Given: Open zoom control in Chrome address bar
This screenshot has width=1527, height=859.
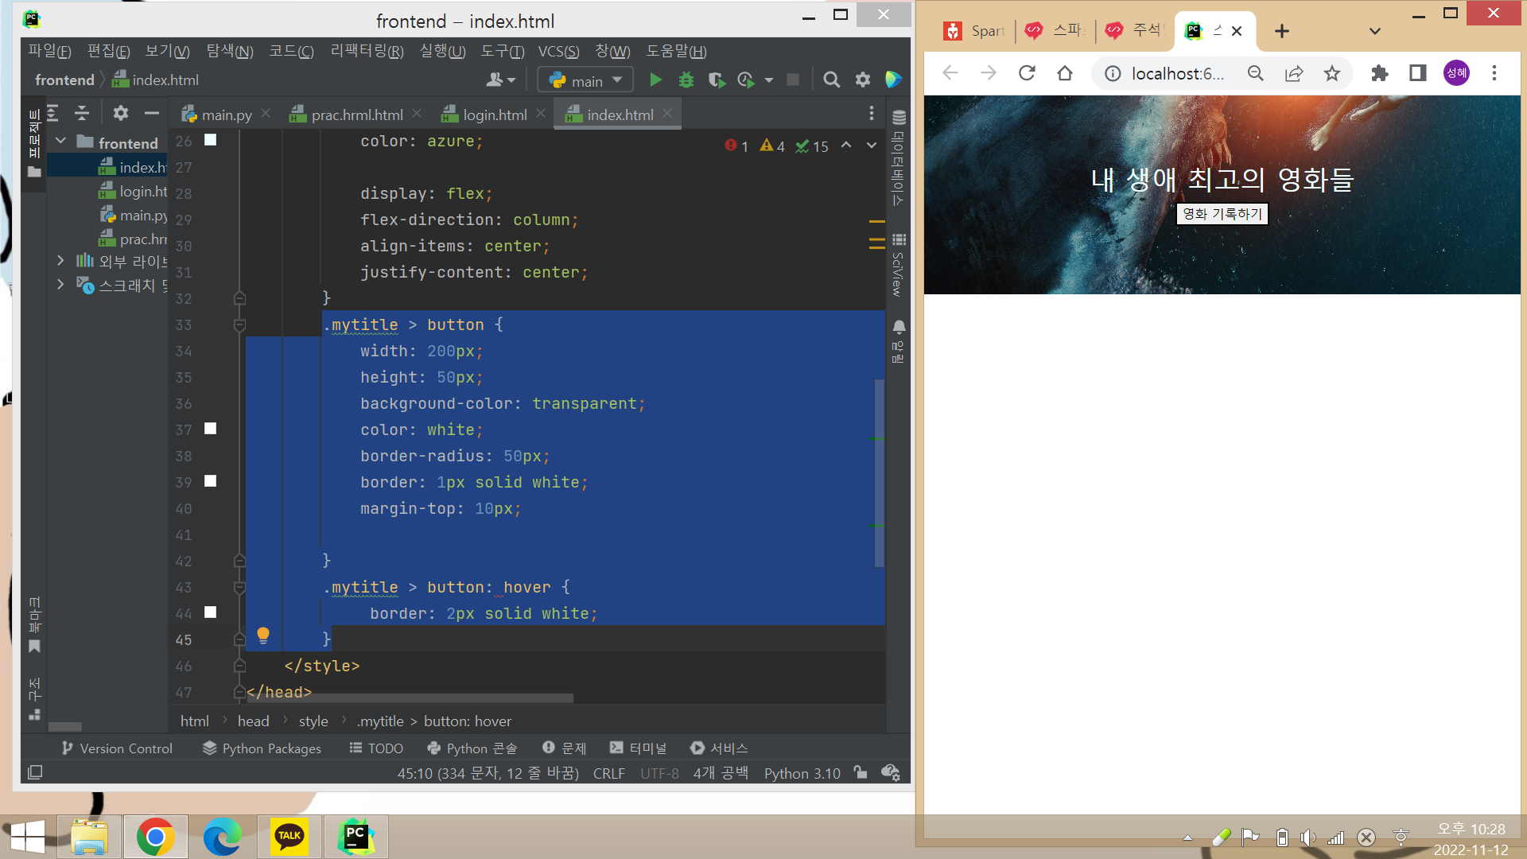Looking at the screenshot, I should coord(1256,73).
